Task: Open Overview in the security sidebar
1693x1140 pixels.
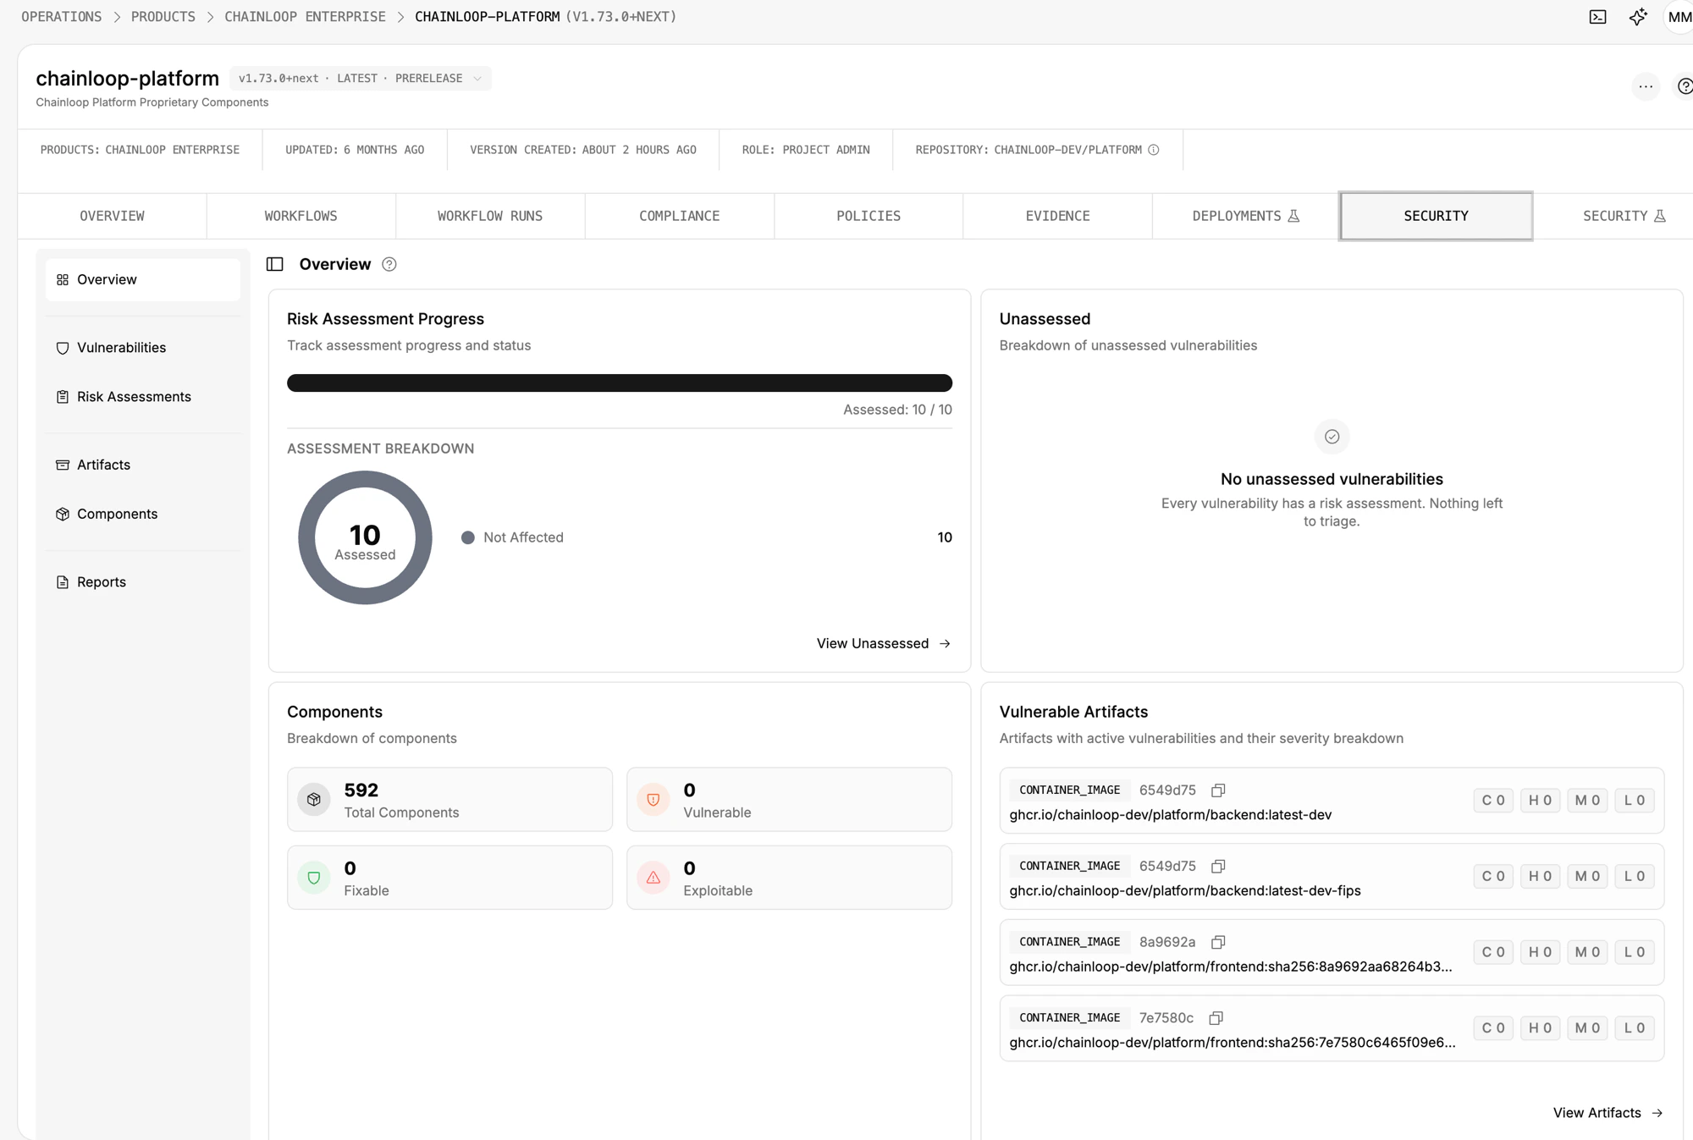Action: pyautogui.click(x=143, y=279)
